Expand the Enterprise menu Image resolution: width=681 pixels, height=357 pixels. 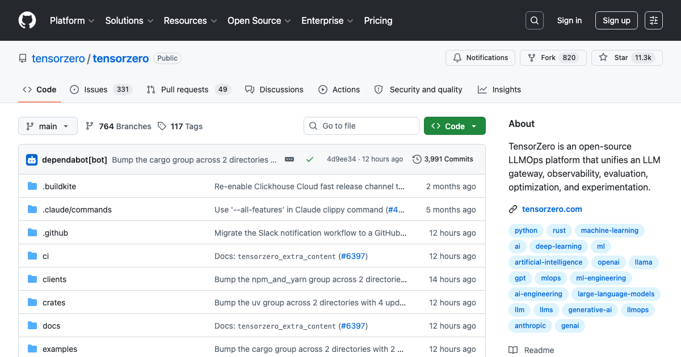point(327,20)
